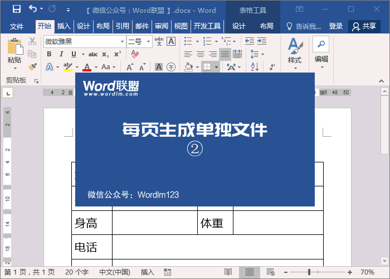Customize the Quick Access Toolbar
The width and height of the screenshot is (390, 279).
pos(68,10)
